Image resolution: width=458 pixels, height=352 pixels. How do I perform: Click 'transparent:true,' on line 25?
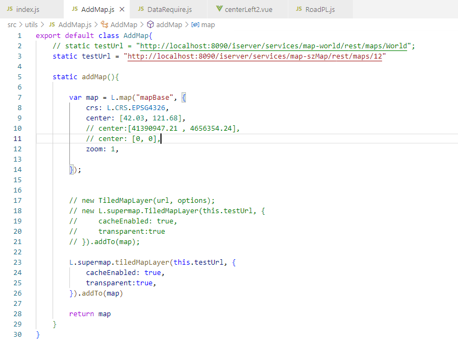click(x=121, y=283)
